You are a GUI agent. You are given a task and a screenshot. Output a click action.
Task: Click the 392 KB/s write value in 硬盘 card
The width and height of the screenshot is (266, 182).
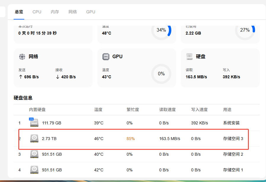point(231,77)
